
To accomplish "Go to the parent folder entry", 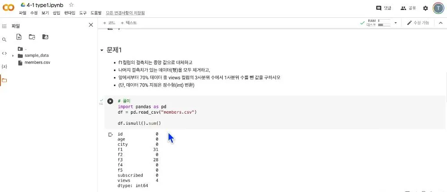I will pos(21,49).
